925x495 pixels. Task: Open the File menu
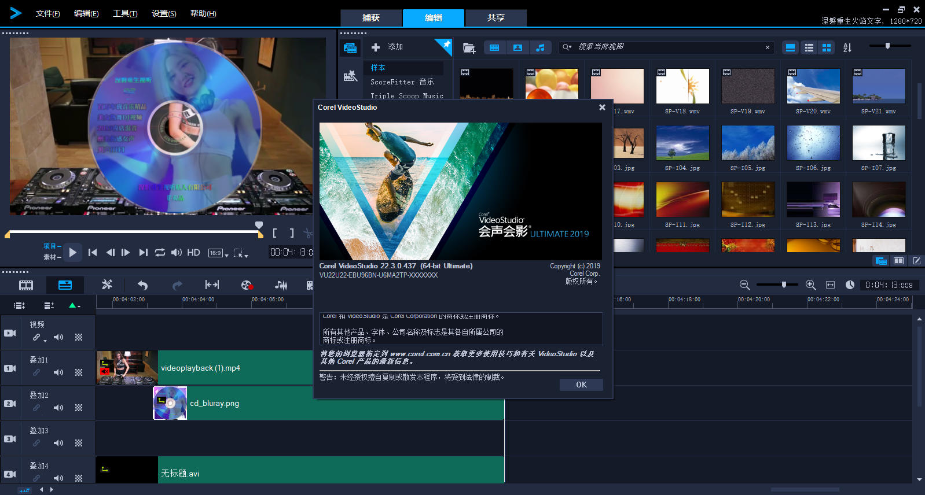tap(47, 14)
